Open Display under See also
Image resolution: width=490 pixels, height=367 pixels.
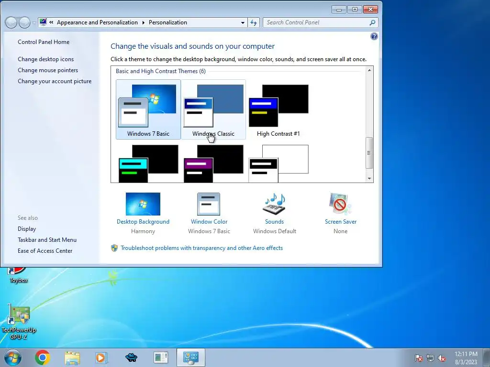pos(27,229)
